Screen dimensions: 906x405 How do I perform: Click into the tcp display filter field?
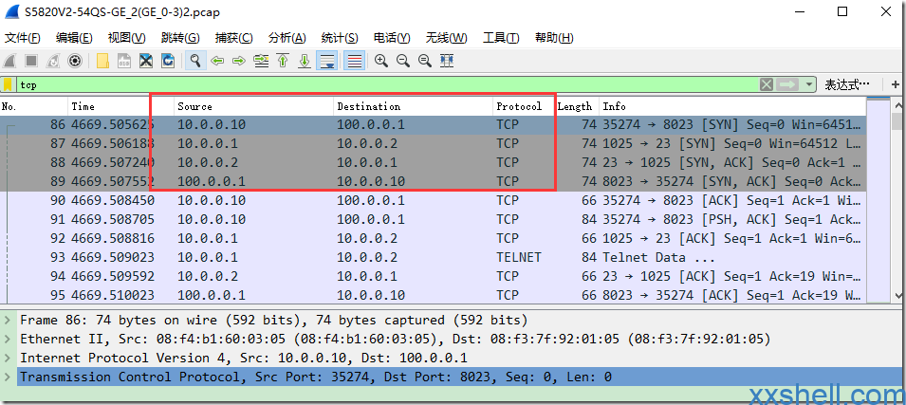pos(386,85)
